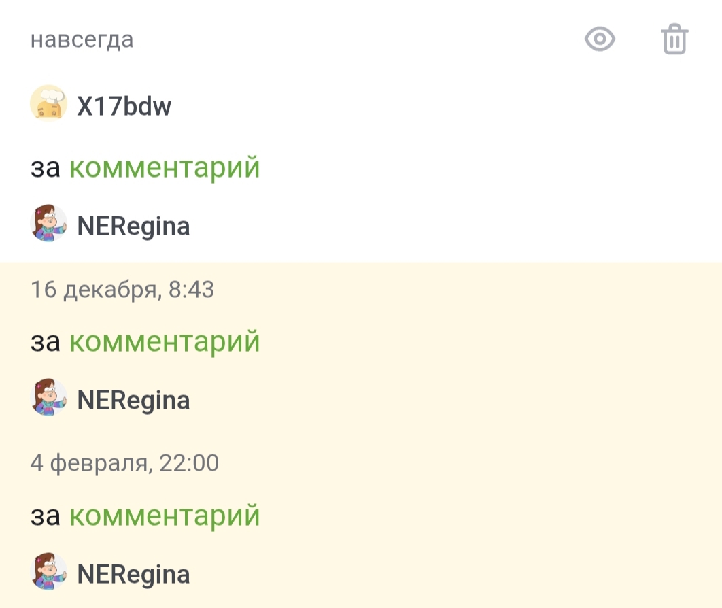Image resolution: width=722 pixels, height=608 pixels.
Task: Open the X17bdw user profile name
Action: point(124,106)
